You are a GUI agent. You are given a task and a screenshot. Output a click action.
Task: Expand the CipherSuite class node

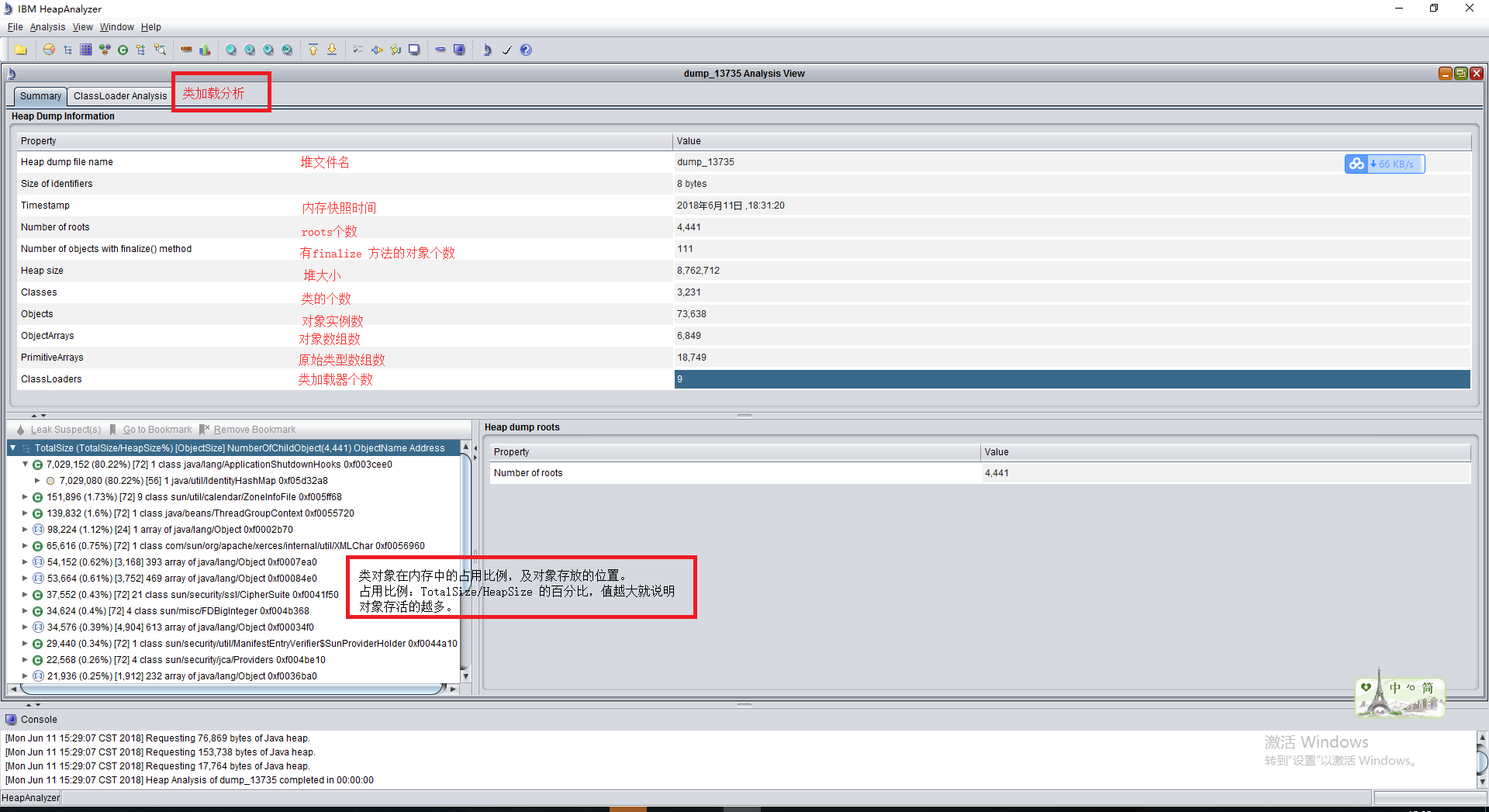(25, 594)
